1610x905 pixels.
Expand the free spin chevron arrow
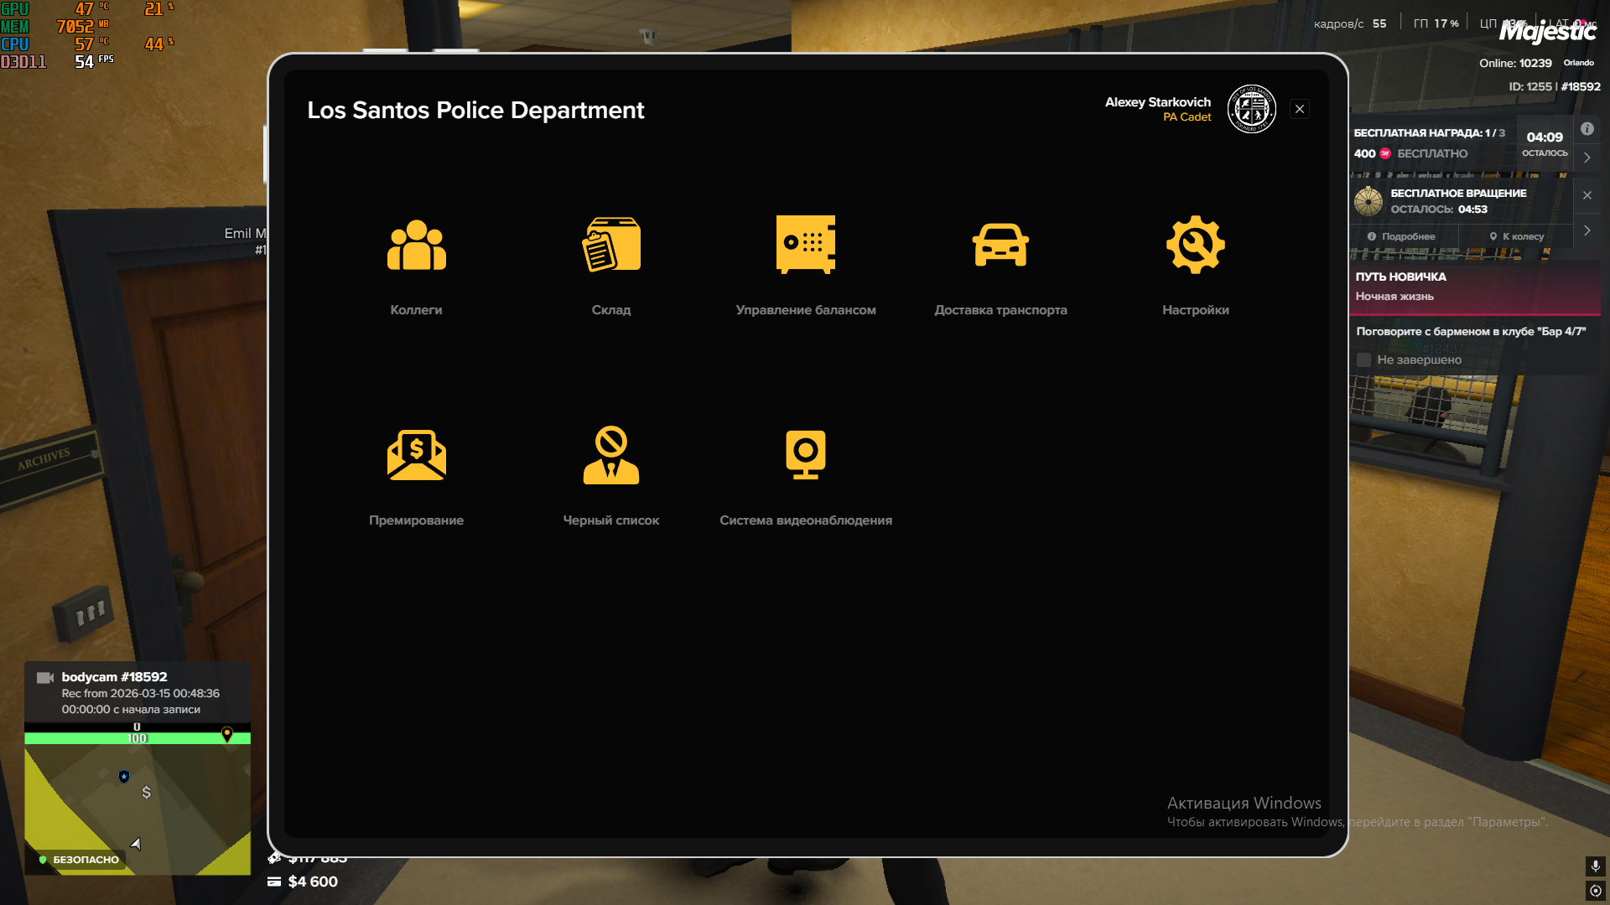[1587, 230]
